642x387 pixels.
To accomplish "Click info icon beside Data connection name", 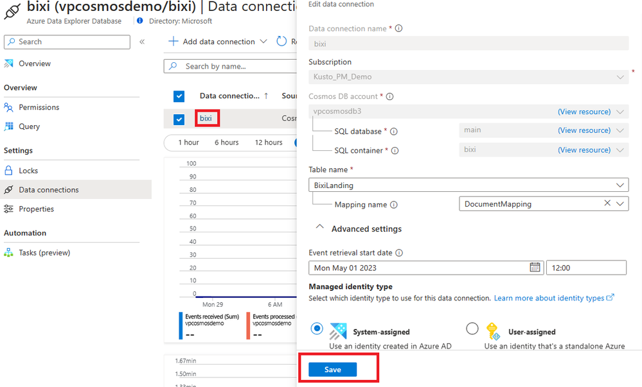I will pos(399,28).
